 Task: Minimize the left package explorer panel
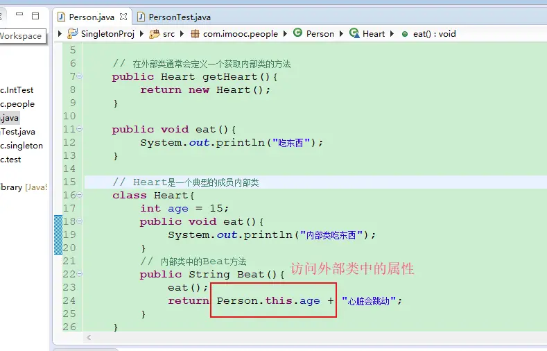(19, 15)
